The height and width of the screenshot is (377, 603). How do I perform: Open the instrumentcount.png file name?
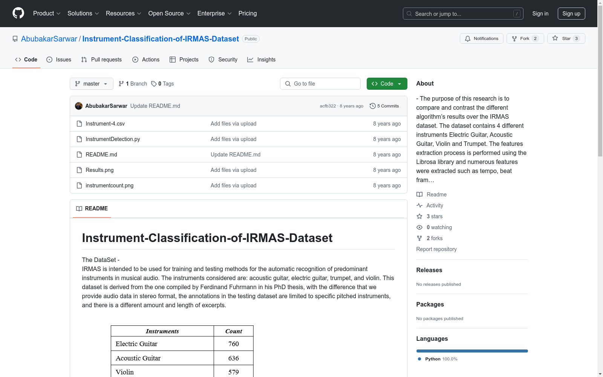click(x=110, y=185)
